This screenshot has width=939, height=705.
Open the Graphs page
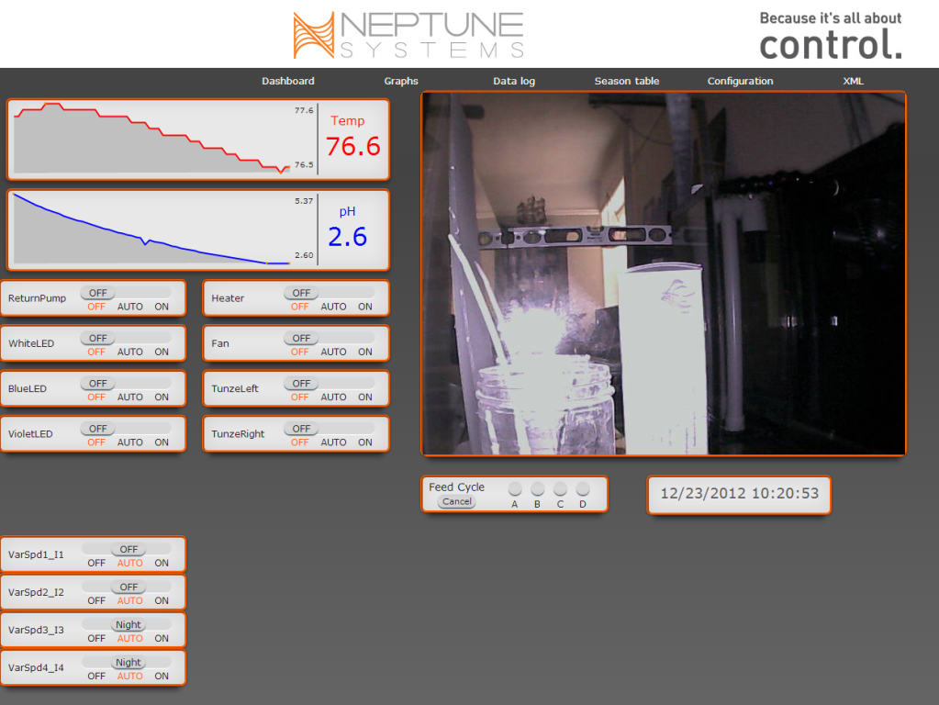[401, 82]
